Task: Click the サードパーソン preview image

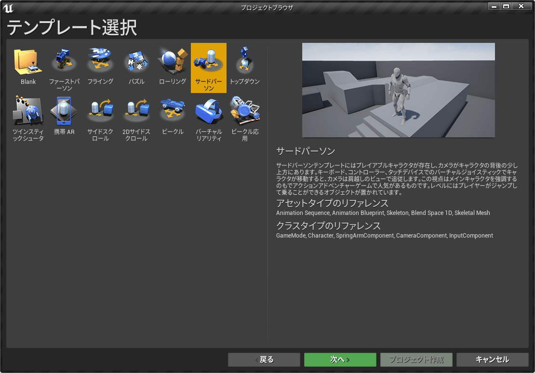Action: (x=398, y=90)
